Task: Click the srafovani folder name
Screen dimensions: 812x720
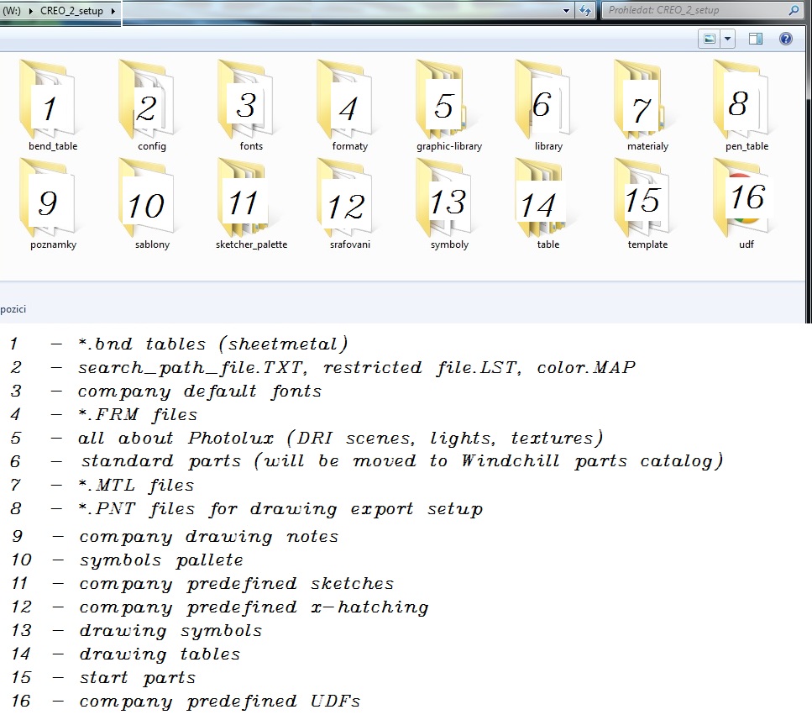Action: 350,244
